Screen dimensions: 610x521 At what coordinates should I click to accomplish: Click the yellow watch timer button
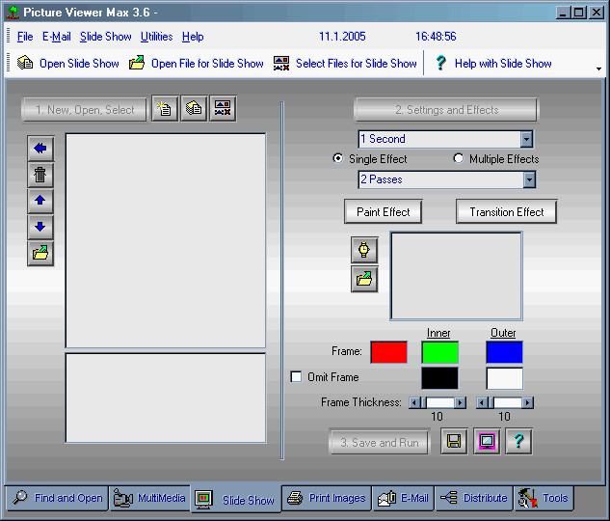click(x=364, y=250)
